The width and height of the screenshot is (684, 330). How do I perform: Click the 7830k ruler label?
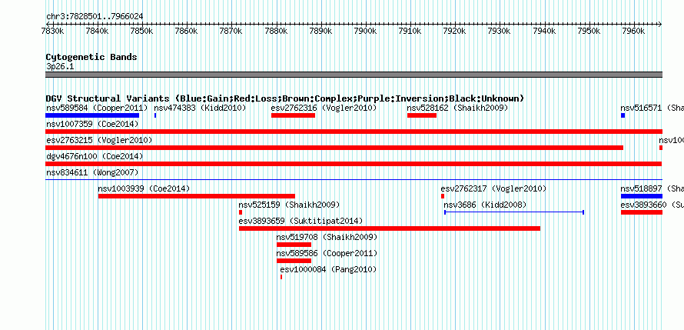[x=52, y=31]
